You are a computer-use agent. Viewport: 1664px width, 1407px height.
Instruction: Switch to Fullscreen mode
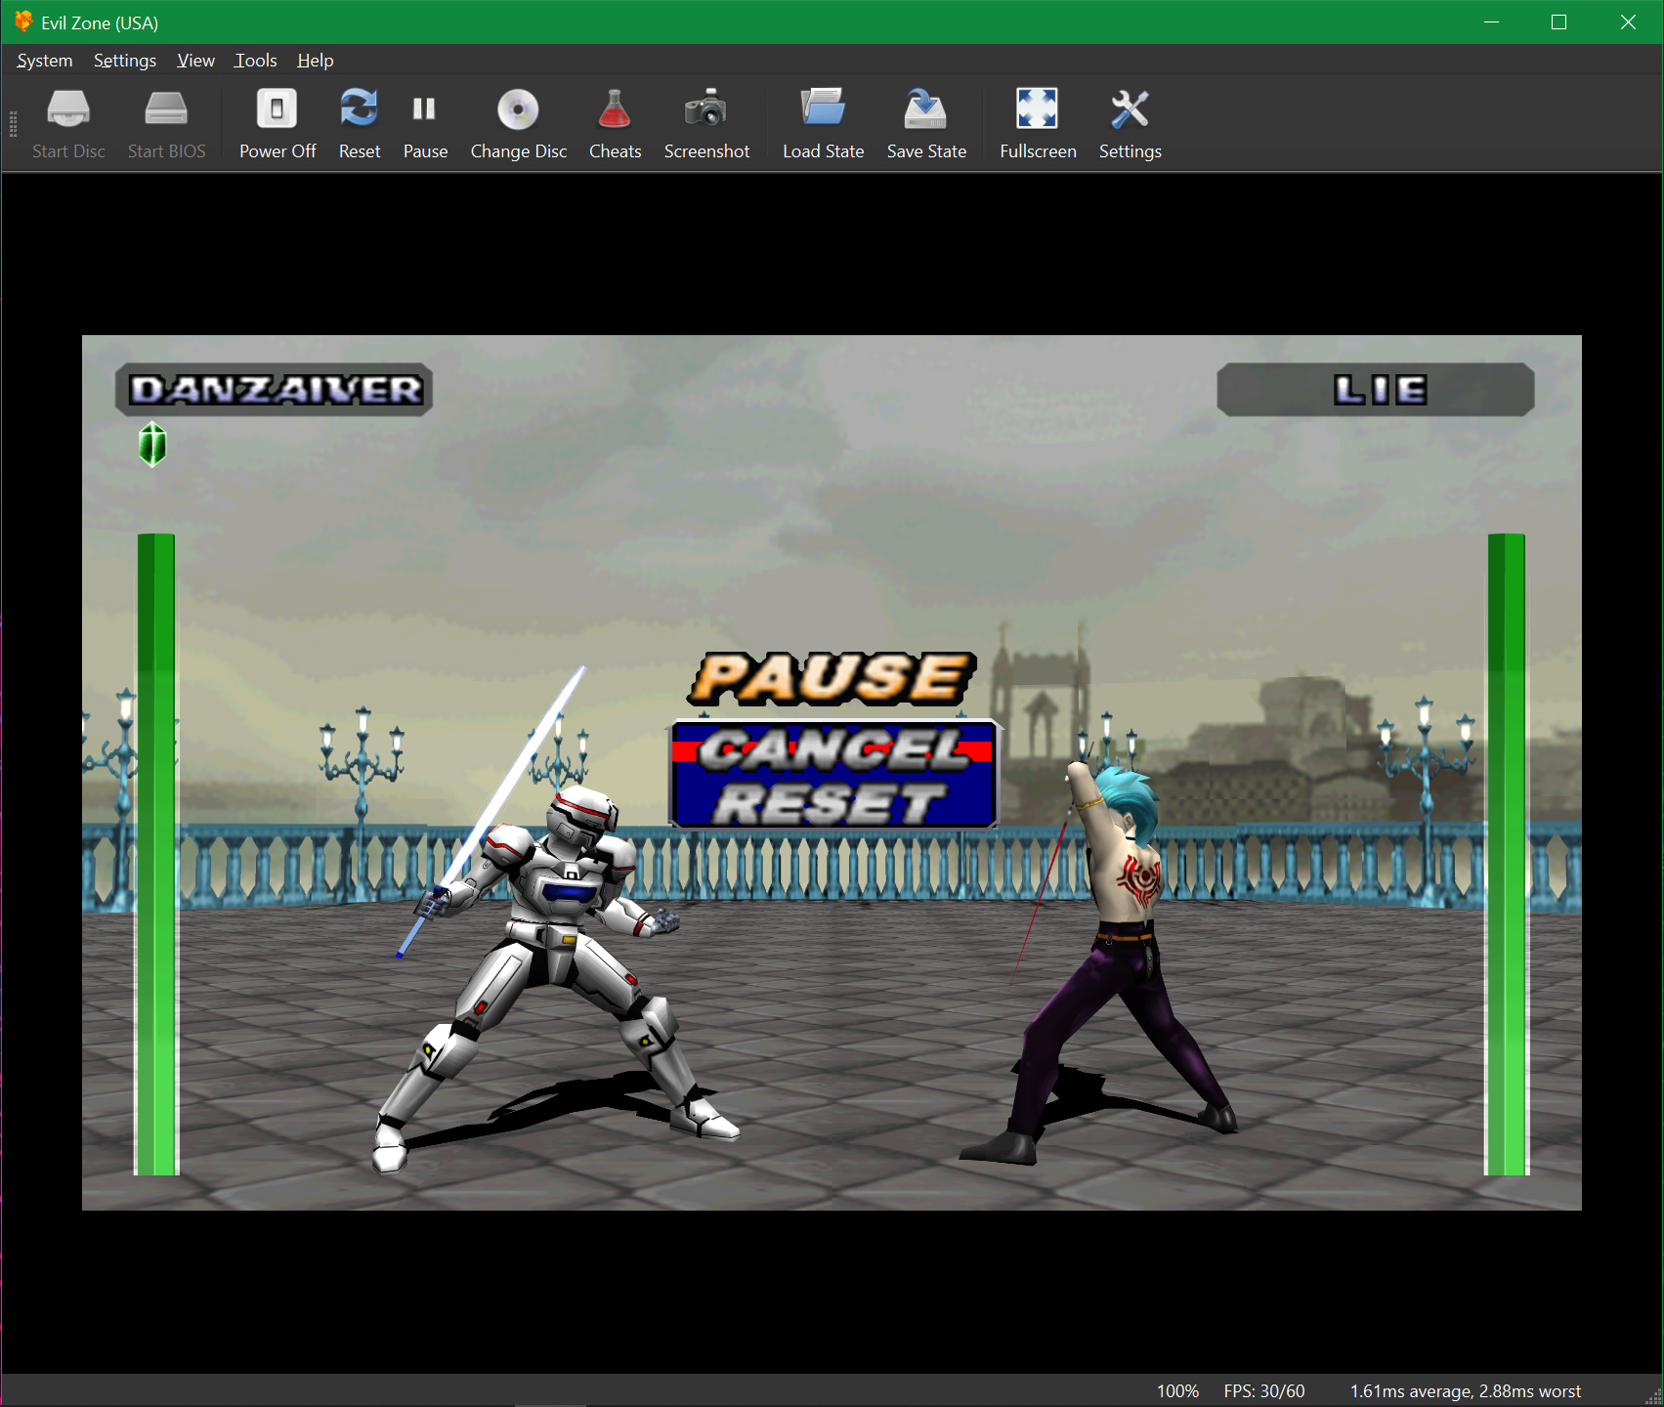(x=1038, y=123)
